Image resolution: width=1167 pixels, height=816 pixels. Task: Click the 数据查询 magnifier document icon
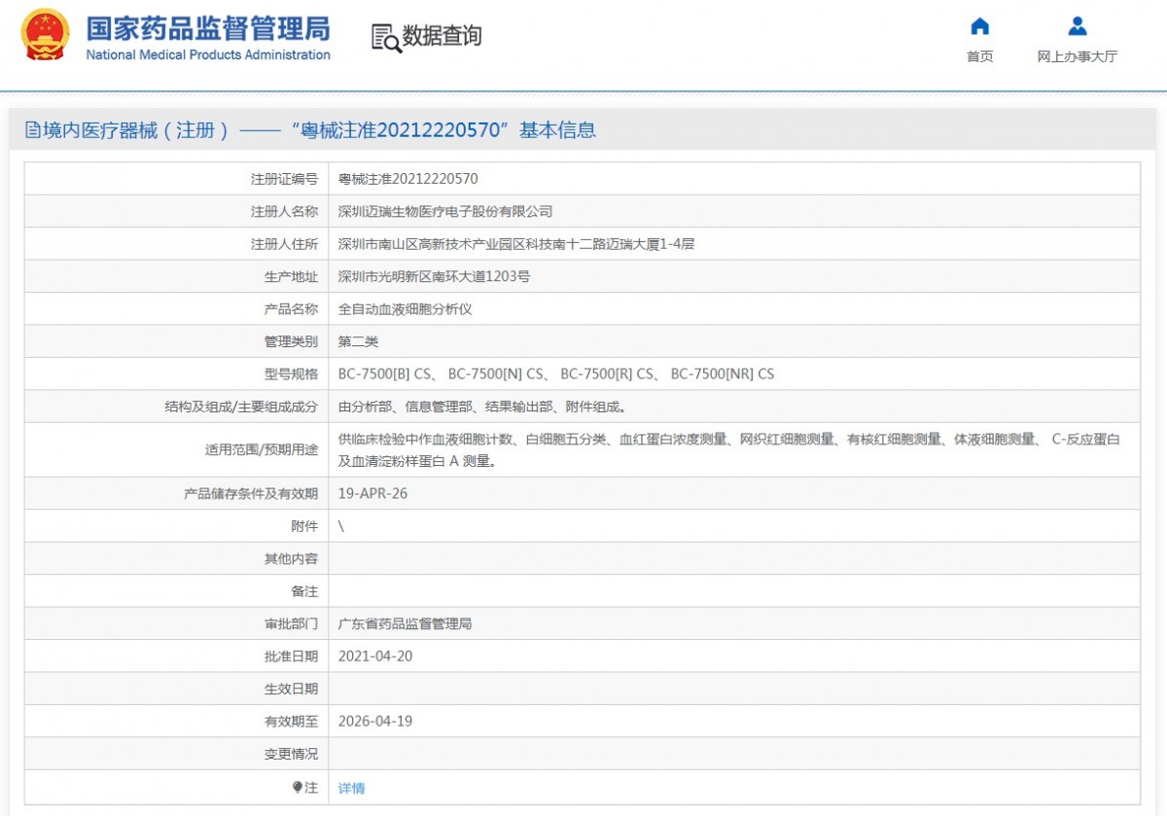[386, 38]
